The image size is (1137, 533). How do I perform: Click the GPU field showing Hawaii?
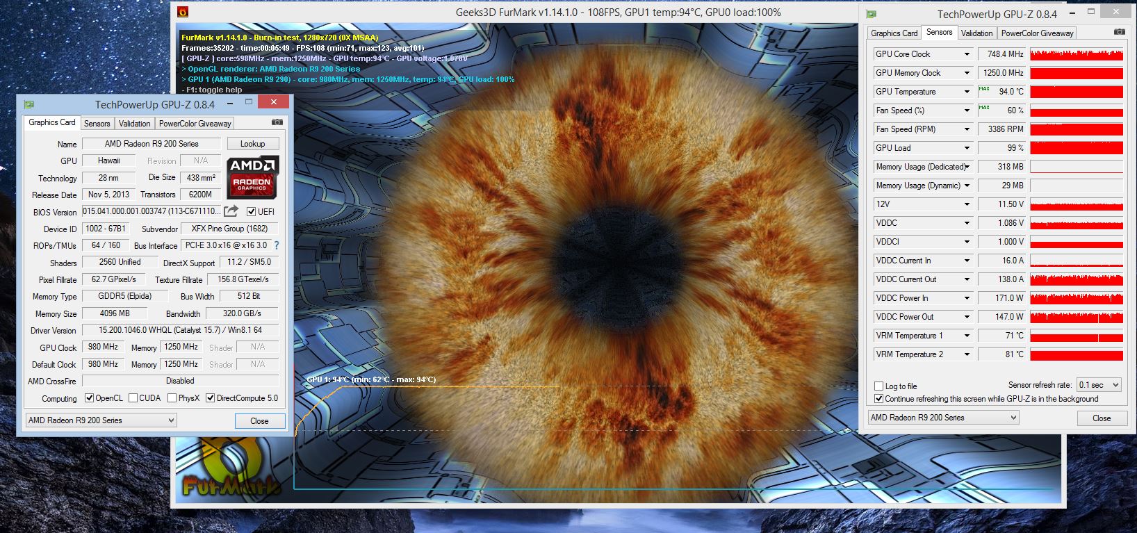coord(108,161)
